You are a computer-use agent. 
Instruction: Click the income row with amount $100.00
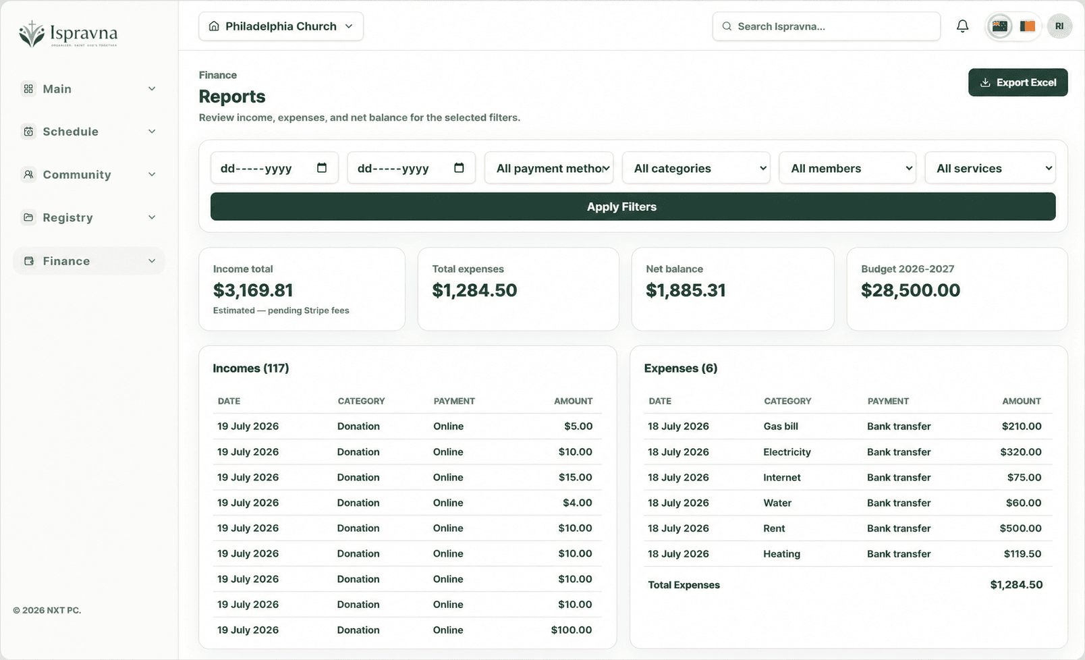click(x=408, y=630)
